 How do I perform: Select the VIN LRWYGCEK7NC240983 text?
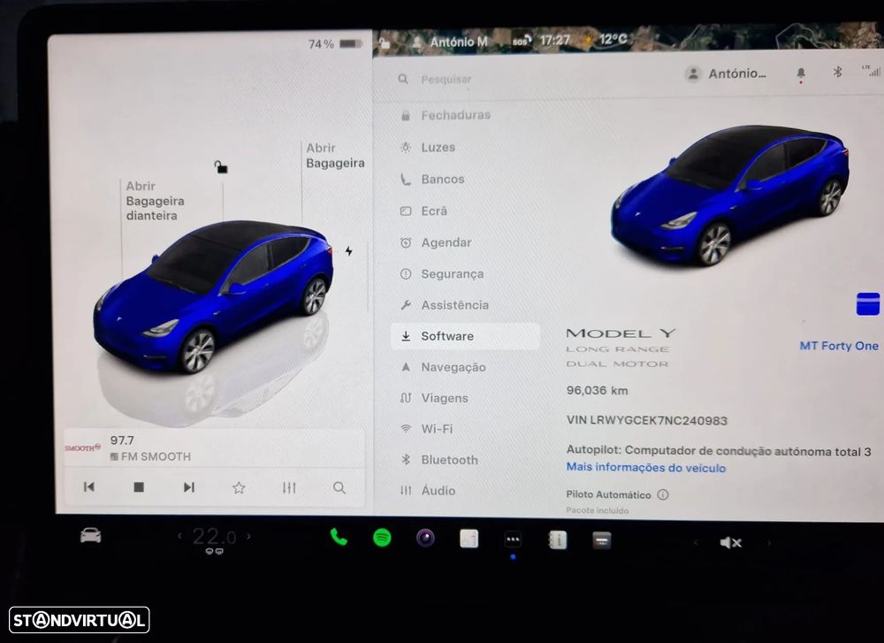coord(647,420)
